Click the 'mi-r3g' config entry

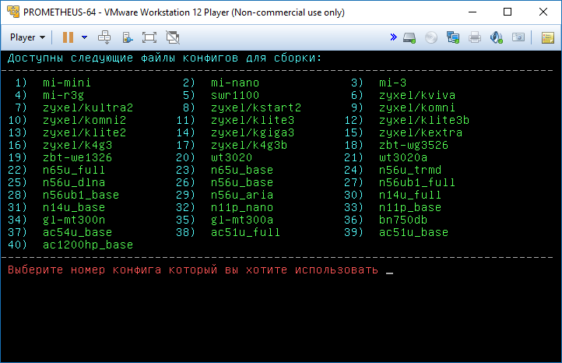tap(63, 95)
